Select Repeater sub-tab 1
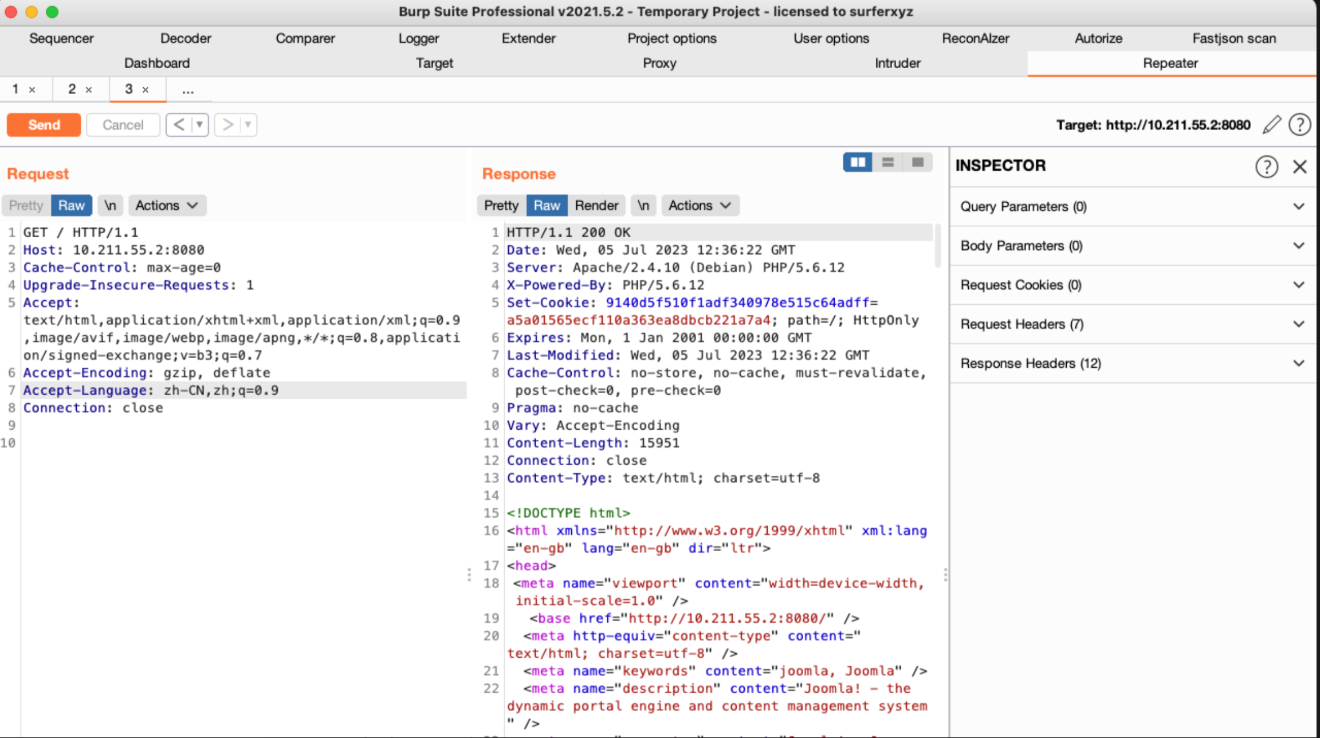 (15, 89)
